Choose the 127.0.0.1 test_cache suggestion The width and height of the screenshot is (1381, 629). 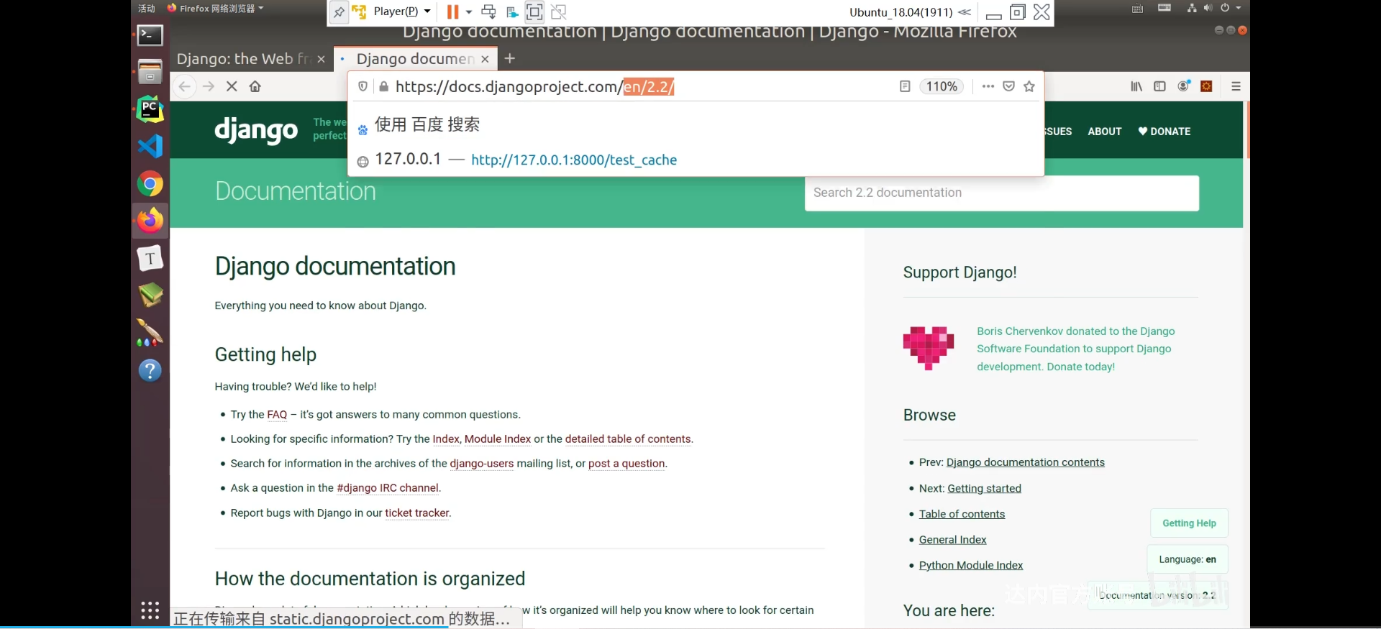696,160
